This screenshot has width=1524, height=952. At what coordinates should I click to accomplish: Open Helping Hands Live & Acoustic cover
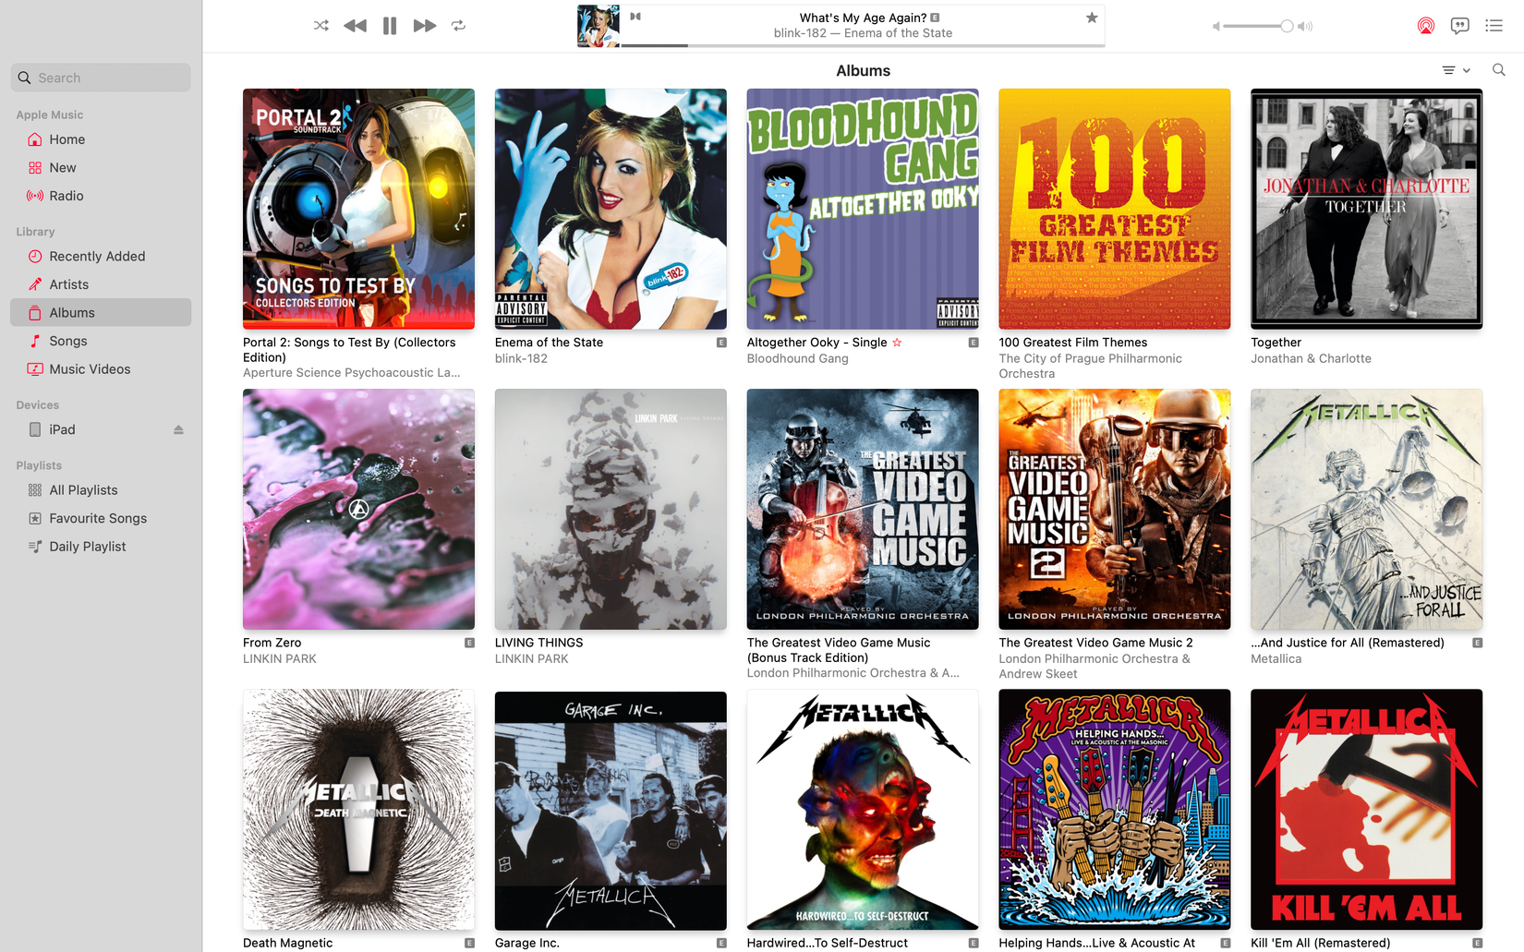[x=1115, y=810]
